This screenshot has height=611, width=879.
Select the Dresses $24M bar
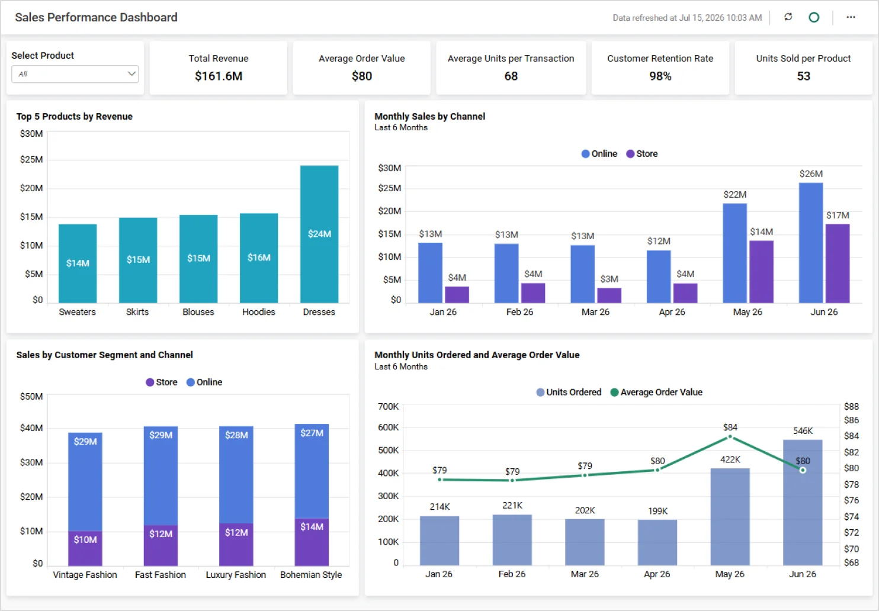[319, 234]
